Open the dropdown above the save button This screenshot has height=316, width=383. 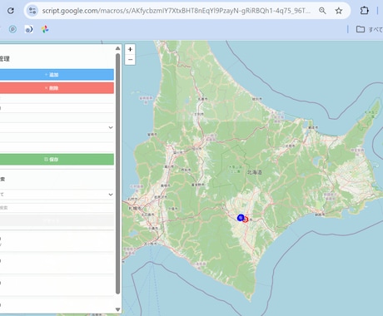pyautogui.click(x=57, y=127)
